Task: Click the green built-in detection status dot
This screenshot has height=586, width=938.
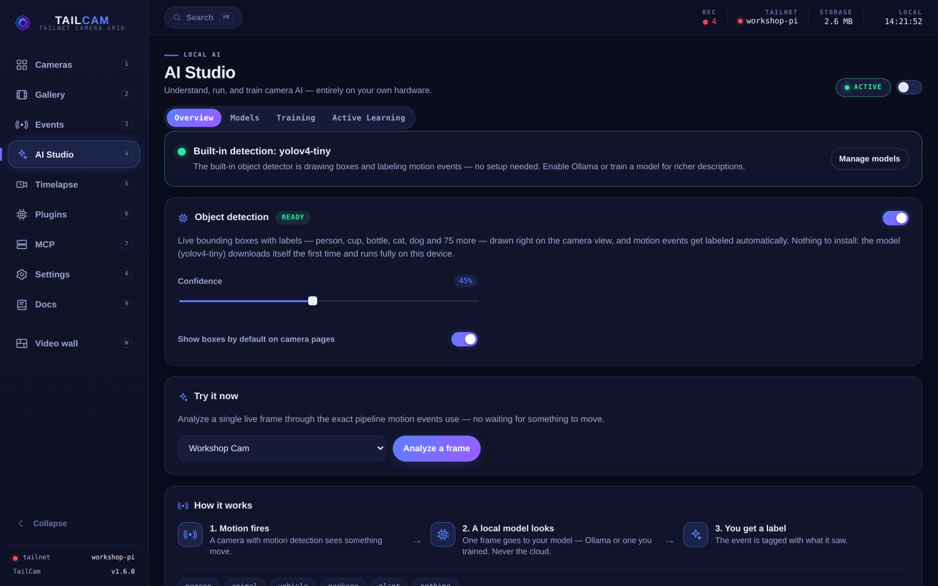Action: pos(182,152)
